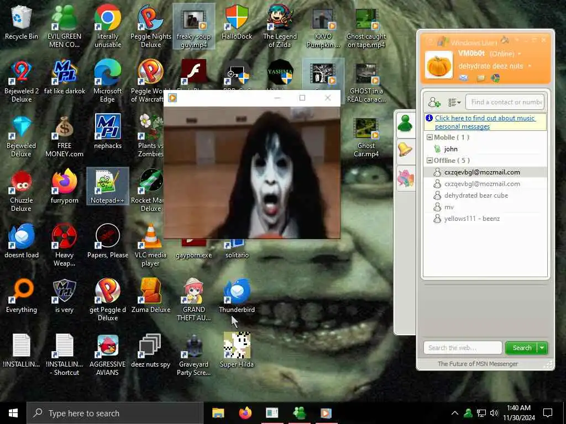This screenshot has height=424, width=566.
Task: Open the Super Hilda icon
Action: point(237,351)
